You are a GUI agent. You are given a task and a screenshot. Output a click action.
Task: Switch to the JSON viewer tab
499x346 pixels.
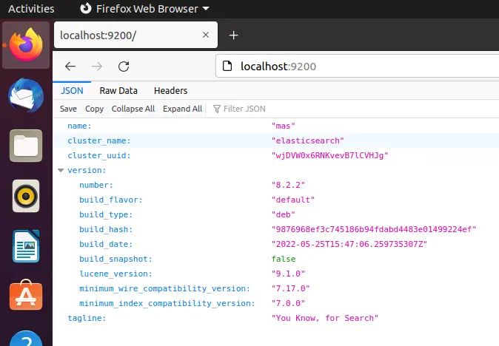[72, 90]
